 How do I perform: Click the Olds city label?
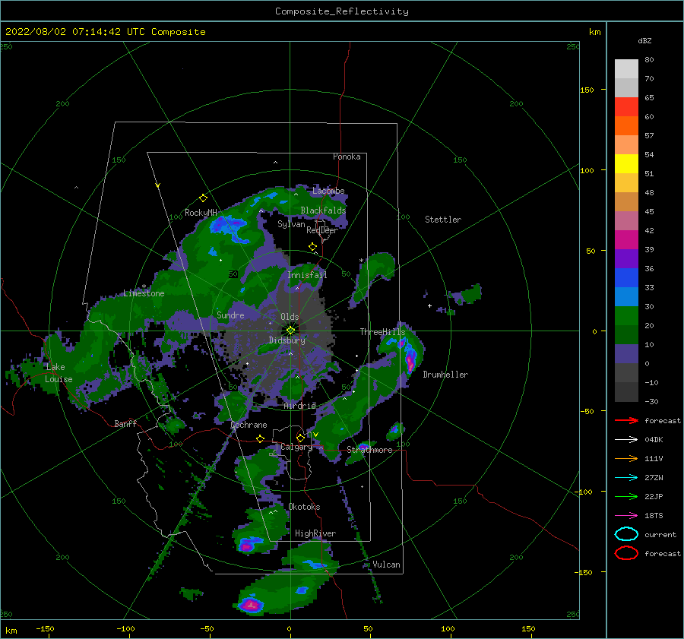coord(290,317)
